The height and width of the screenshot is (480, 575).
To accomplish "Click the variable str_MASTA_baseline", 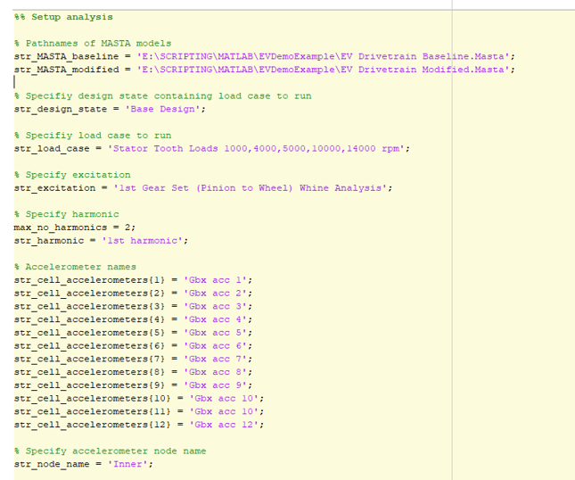I will [66, 56].
